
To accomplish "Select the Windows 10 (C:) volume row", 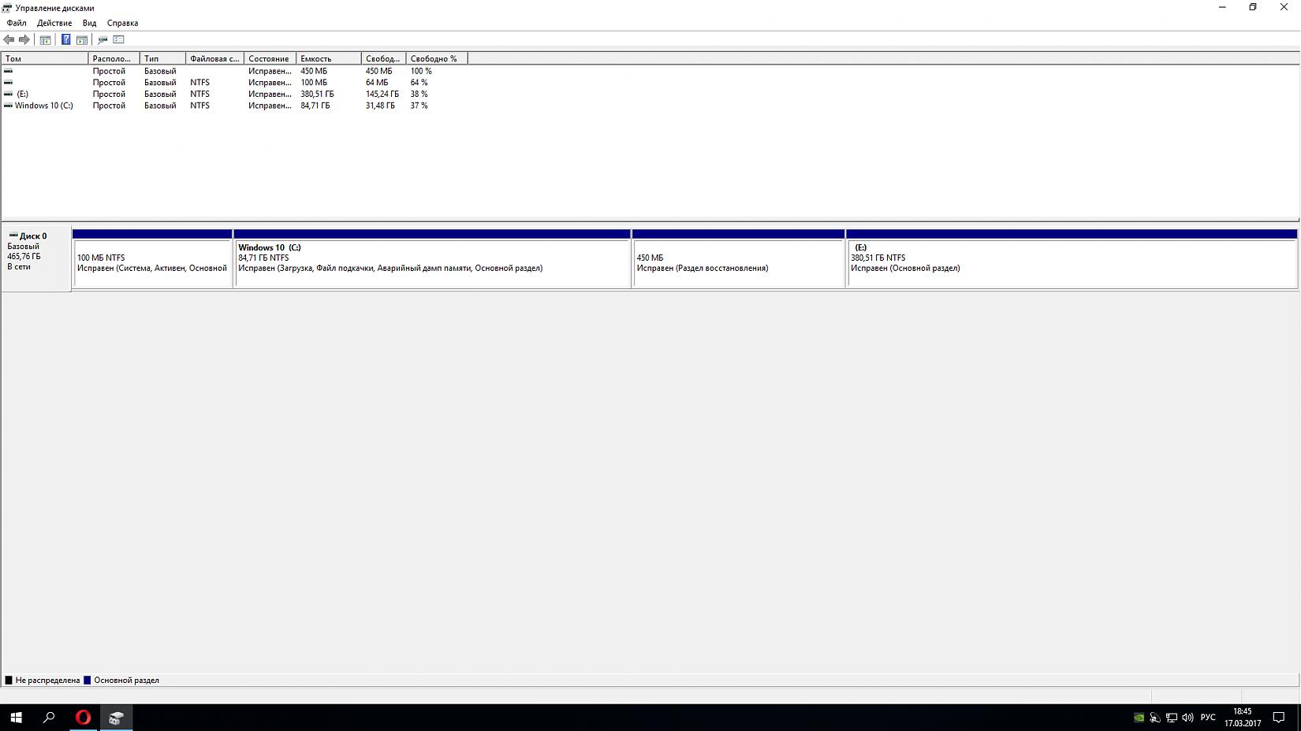I will [235, 106].
